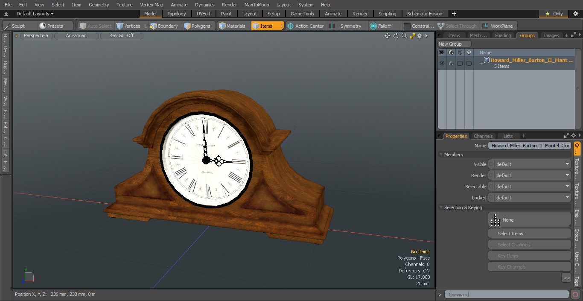Image resolution: width=583 pixels, height=301 pixels.
Task: Click the None selection set keying icon
Action: [x=495, y=220]
